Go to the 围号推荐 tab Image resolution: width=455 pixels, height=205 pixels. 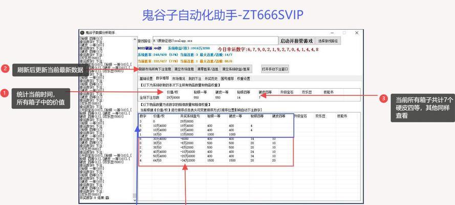tap(227, 78)
